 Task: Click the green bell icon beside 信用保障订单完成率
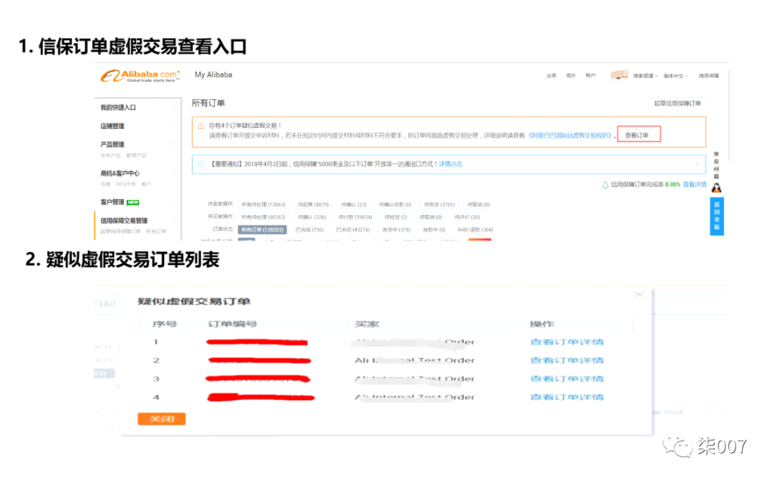click(x=605, y=184)
